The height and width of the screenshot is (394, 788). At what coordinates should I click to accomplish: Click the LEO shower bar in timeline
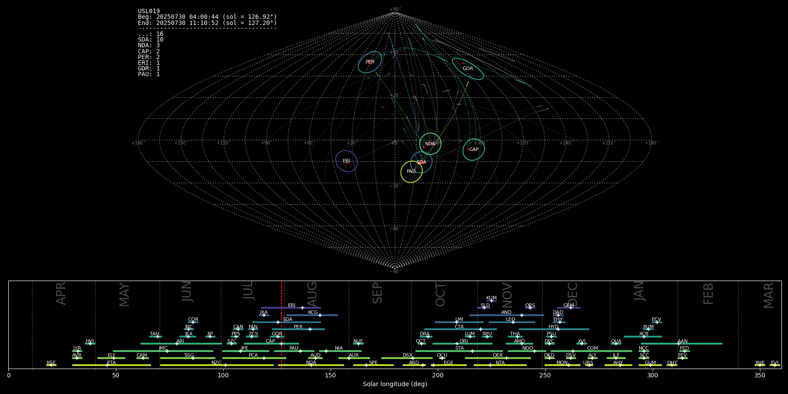point(512,322)
